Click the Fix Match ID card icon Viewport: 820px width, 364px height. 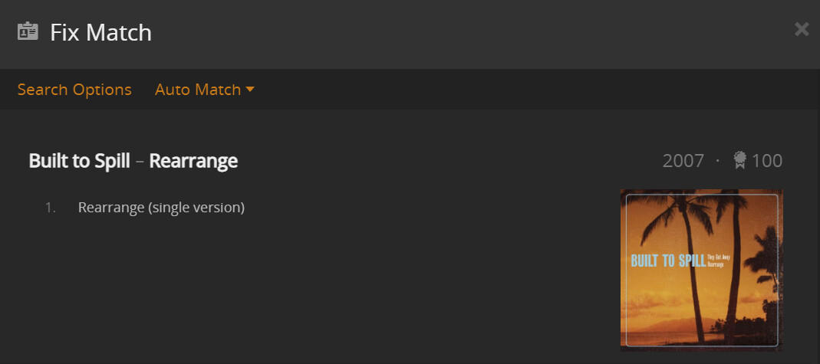[x=28, y=32]
